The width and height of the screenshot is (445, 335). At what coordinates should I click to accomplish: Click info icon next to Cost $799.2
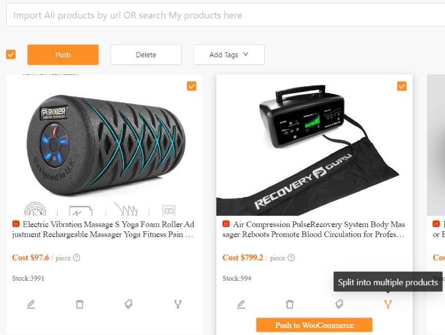[291, 258]
